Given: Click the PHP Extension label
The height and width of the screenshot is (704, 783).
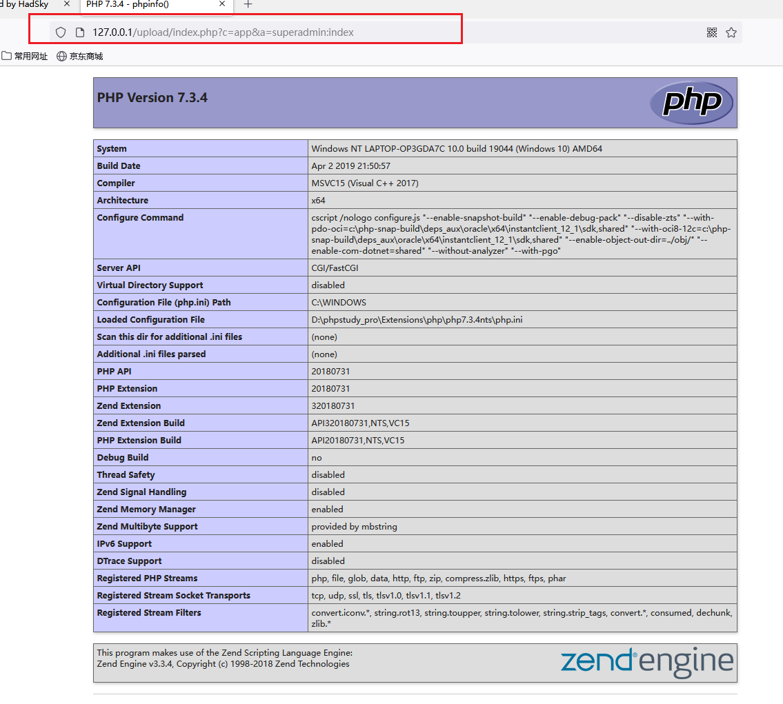Looking at the screenshot, I should 127,388.
